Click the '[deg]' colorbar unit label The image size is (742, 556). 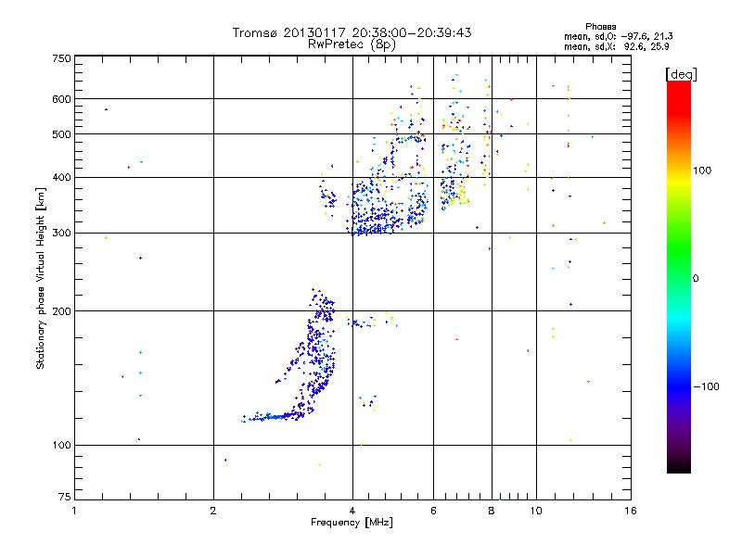(681, 74)
